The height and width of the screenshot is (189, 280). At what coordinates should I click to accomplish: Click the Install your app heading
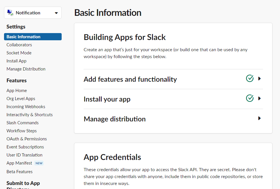pyautogui.click(x=107, y=99)
